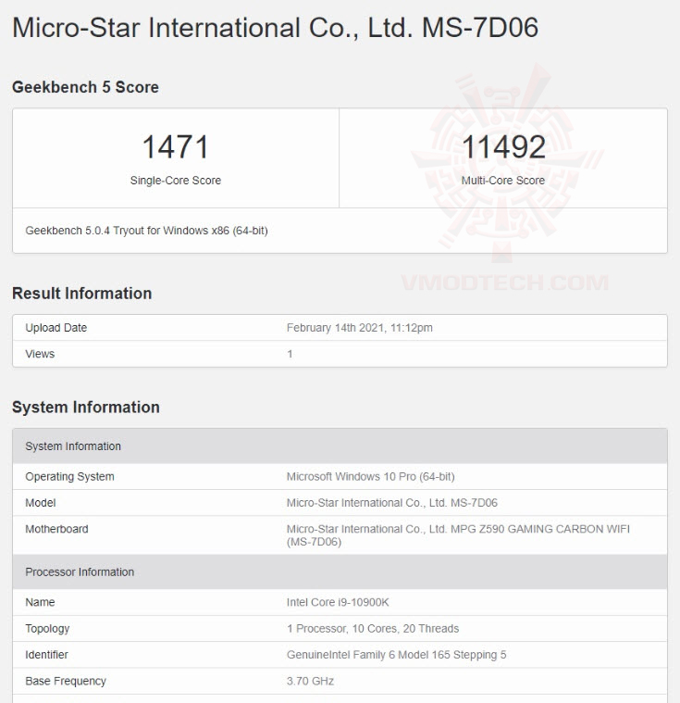The height and width of the screenshot is (703, 680).
Task: Click the Single-Core Score label
Action: (x=176, y=181)
